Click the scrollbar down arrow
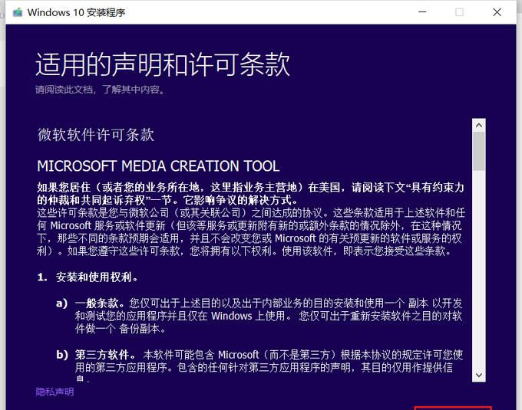The width and height of the screenshot is (522, 410). pos(479,375)
